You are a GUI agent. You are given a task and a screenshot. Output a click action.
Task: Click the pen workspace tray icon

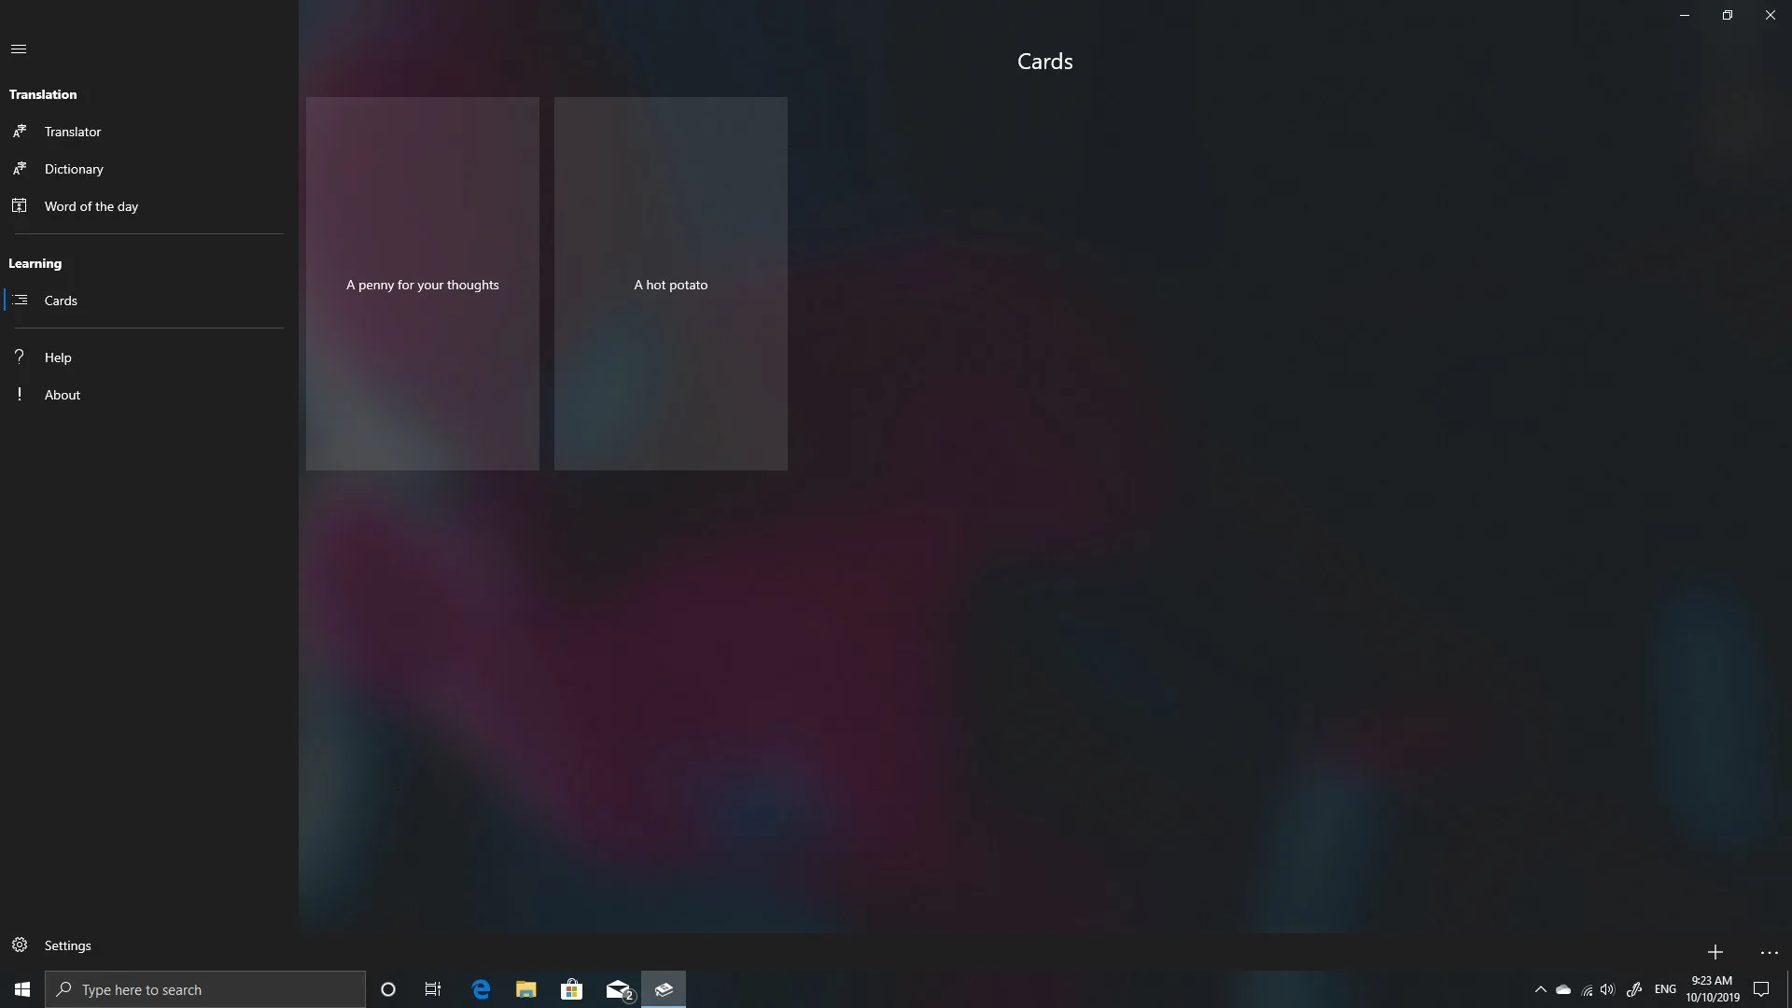click(x=1634, y=989)
